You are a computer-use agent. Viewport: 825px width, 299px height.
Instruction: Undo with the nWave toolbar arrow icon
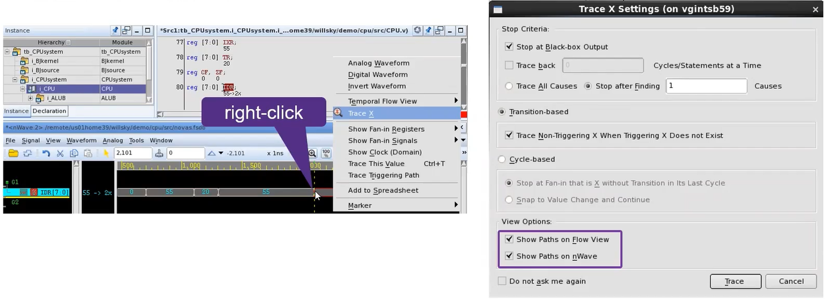[x=47, y=153]
